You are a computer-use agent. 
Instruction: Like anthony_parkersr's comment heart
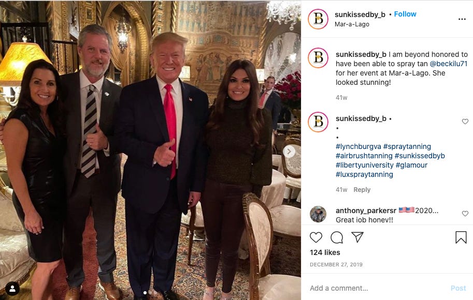465,214
